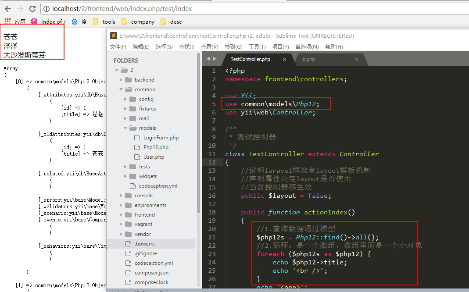Close the TestController.php tab
The width and height of the screenshot is (469, 292).
click(x=284, y=60)
